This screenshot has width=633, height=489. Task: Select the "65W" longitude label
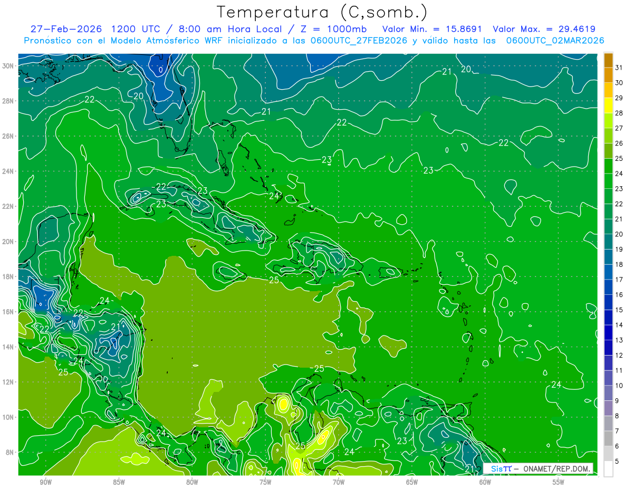412,482
